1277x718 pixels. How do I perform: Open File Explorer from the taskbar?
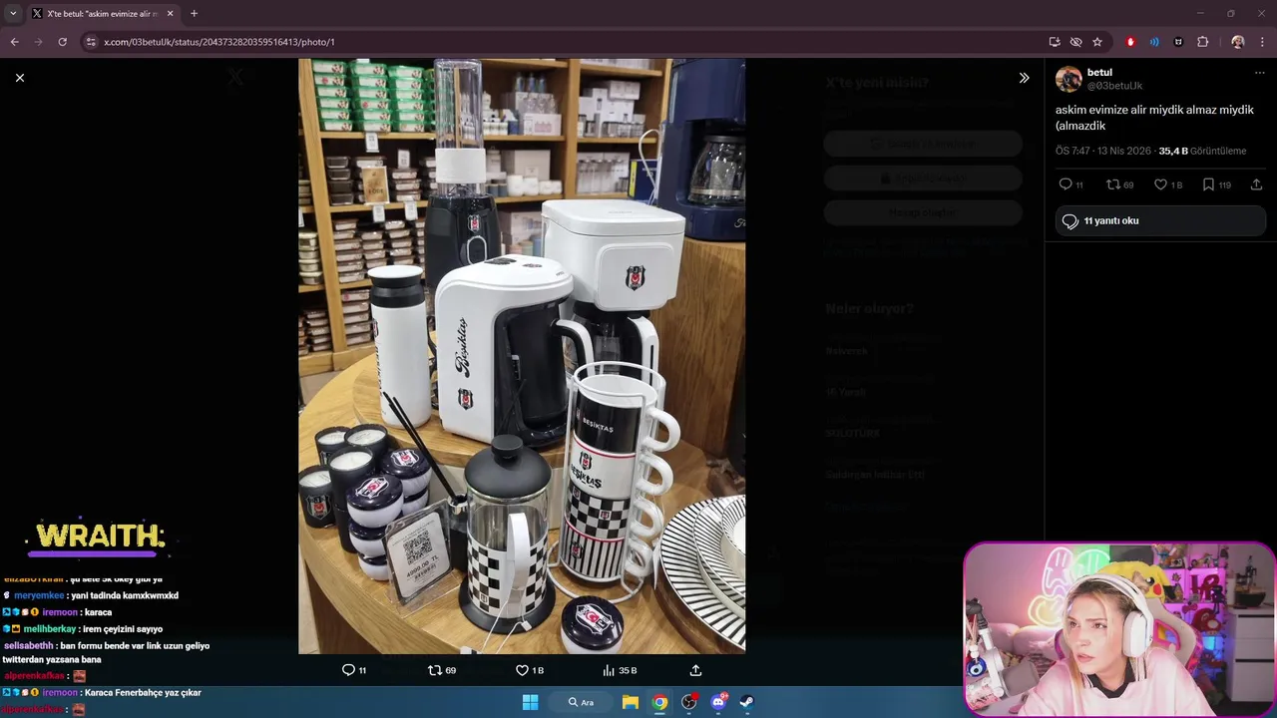(x=631, y=702)
